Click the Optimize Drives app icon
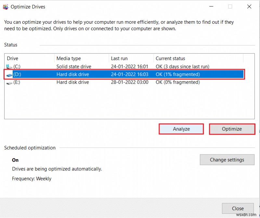260x218 pixels. (6, 7)
